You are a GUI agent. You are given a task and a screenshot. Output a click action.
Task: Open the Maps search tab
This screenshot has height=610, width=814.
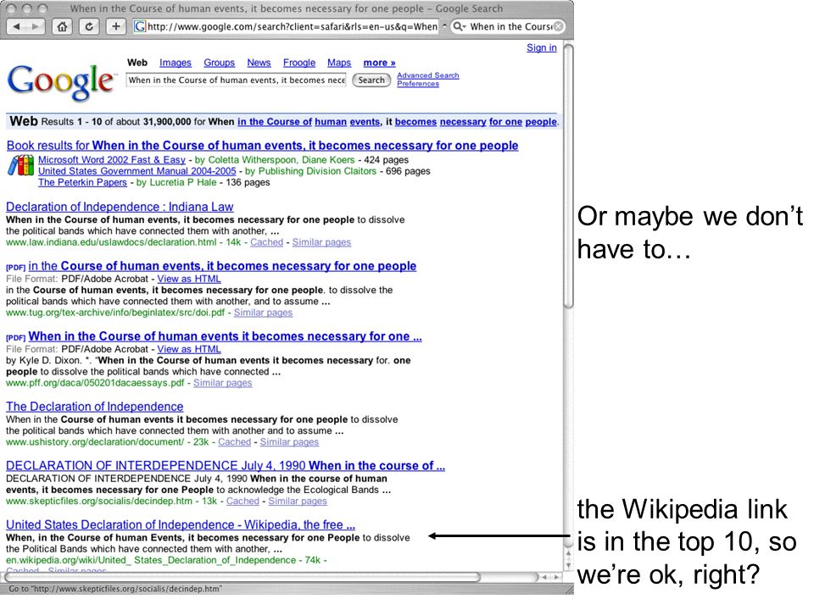tap(339, 63)
